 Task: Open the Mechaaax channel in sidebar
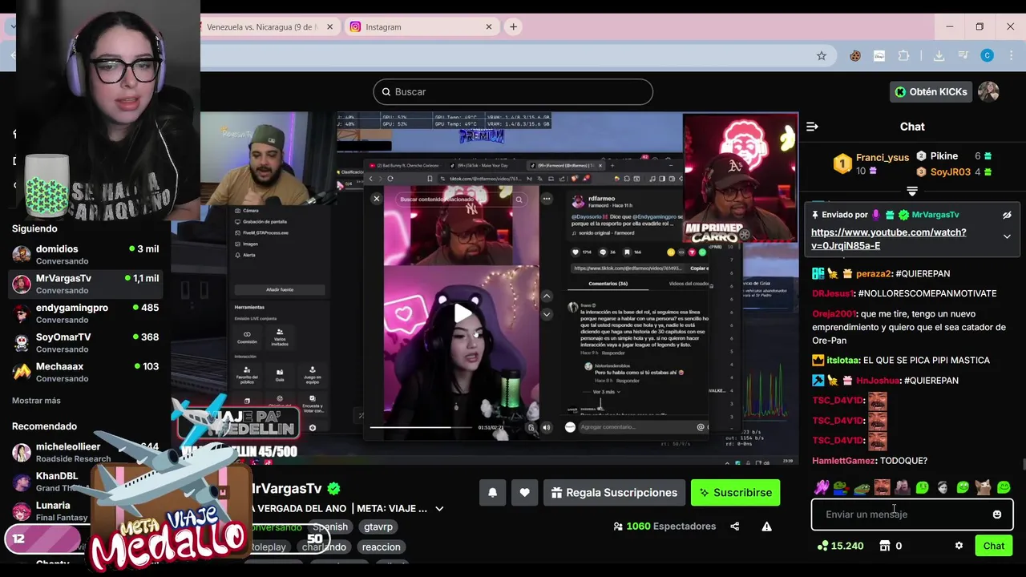[86, 372]
